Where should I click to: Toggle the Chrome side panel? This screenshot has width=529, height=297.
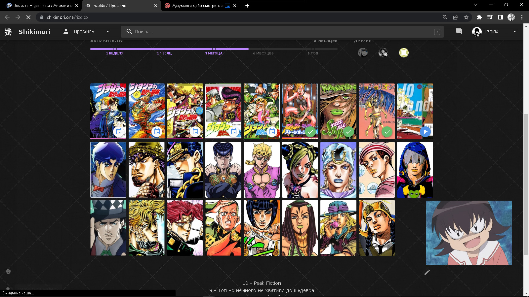501,17
